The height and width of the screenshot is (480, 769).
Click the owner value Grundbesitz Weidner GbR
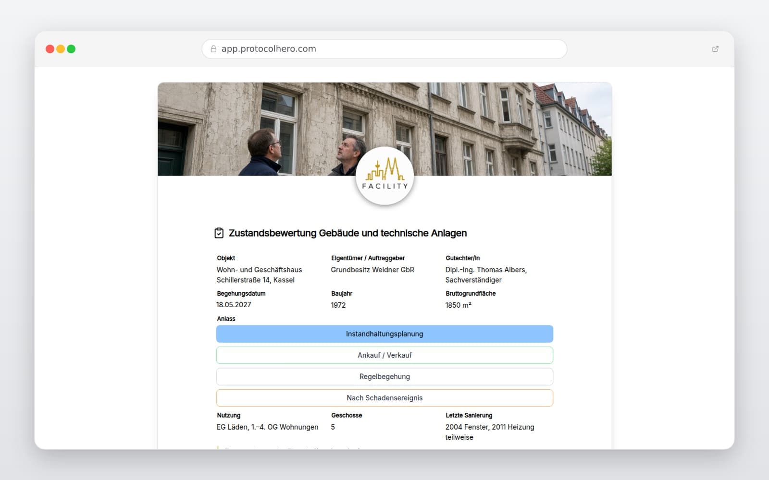click(x=372, y=270)
